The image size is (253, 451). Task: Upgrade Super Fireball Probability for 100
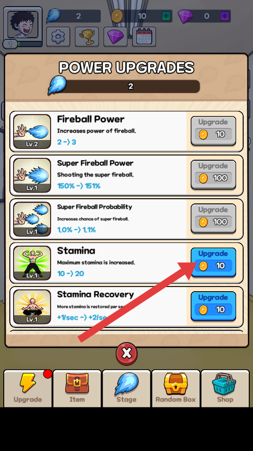pyautogui.click(x=213, y=218)
